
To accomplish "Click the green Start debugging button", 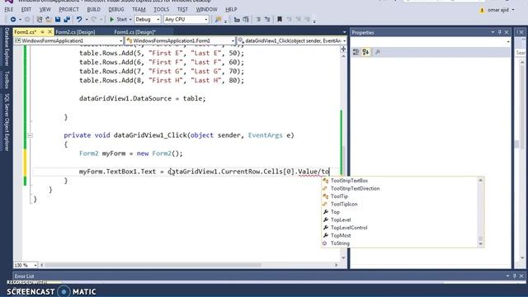I will click(x=118, y=20).
